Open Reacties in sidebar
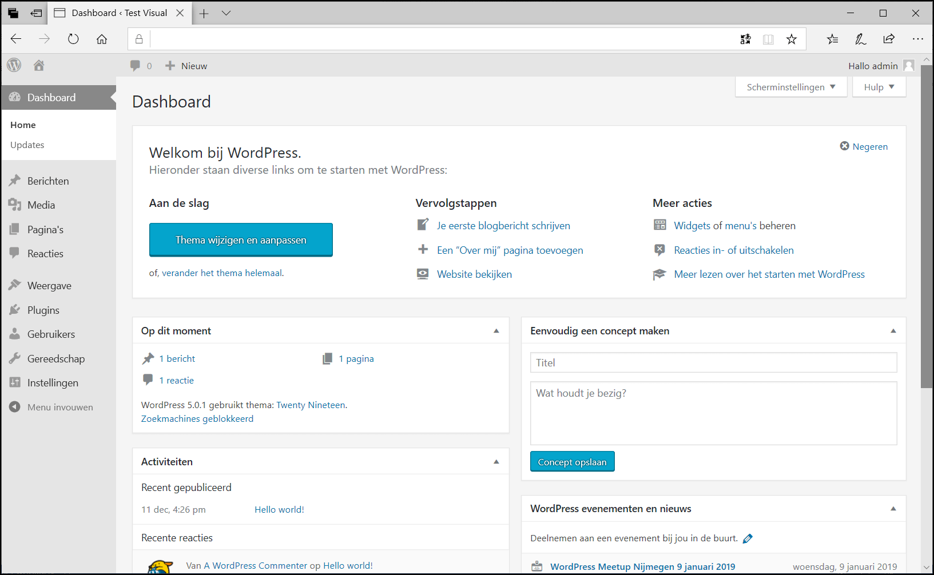This screenshot has width=934, height=575. tap(58, 253)
